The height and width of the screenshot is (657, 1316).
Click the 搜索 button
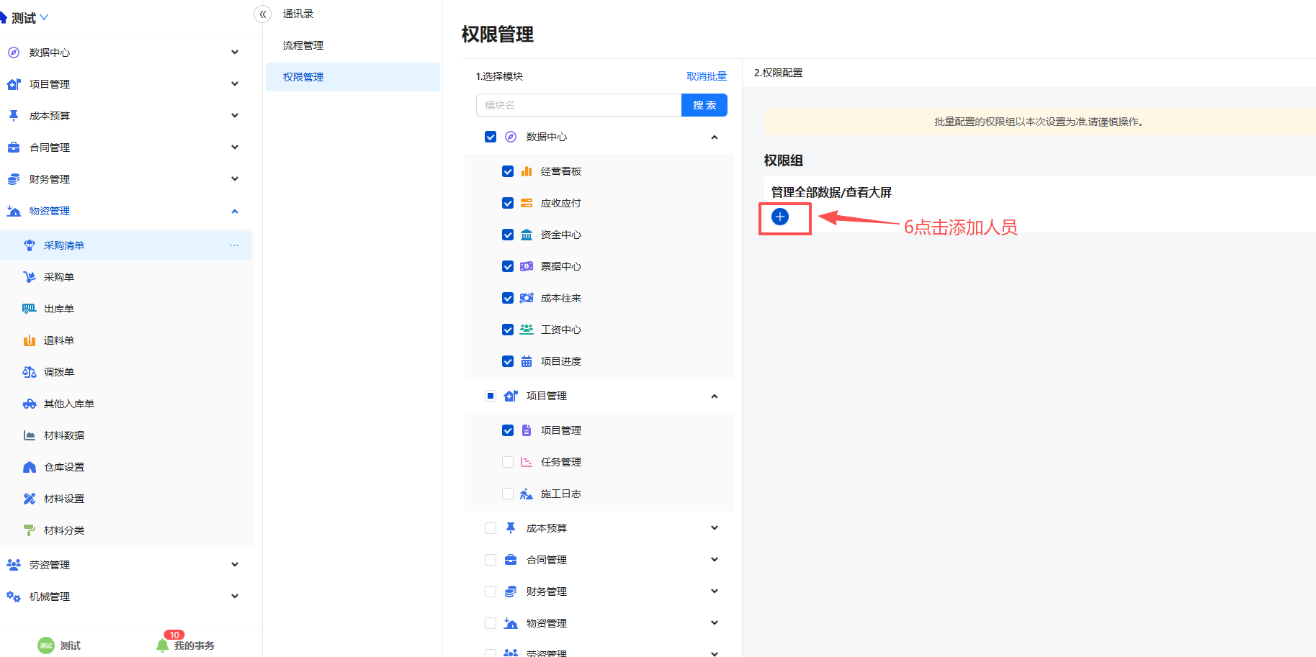click(x=704, y=105)
